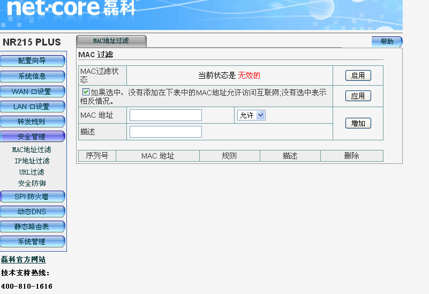Visit the 磊科官方网站 link
429x294 pixels.
[x=24, y=260]
